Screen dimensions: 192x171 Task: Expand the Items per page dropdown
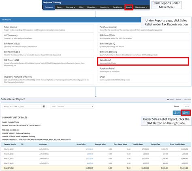point(187,106)
